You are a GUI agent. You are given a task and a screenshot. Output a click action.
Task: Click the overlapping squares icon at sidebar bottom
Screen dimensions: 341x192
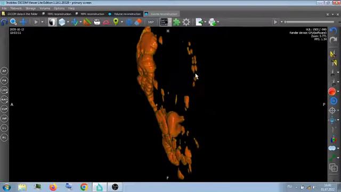(x=333, y=167)
